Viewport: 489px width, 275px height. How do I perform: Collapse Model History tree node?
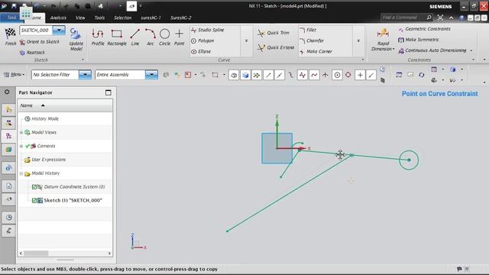click(x=21, y=173)
